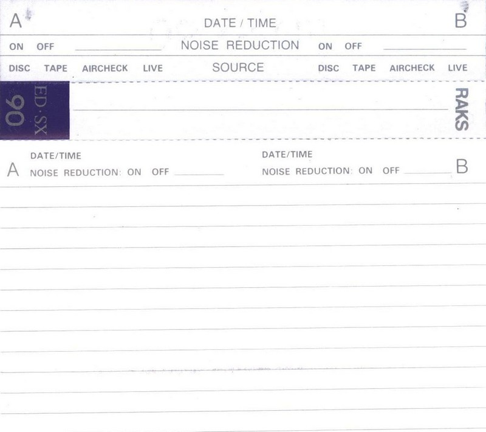Select OFF in lower right noise reduction row

[x=391, y=171]
